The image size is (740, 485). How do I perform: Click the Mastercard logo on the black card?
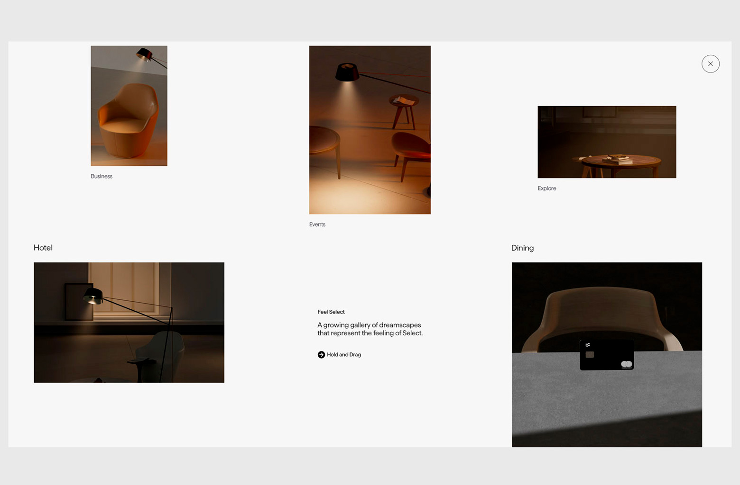pyautogui.click(x=626, y=364)
